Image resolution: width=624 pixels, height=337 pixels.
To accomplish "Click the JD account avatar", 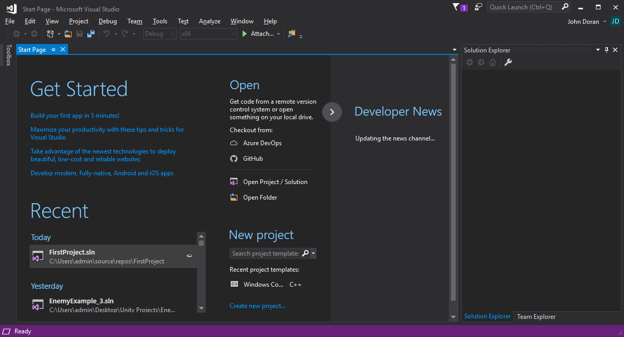I will coord(616,21).
